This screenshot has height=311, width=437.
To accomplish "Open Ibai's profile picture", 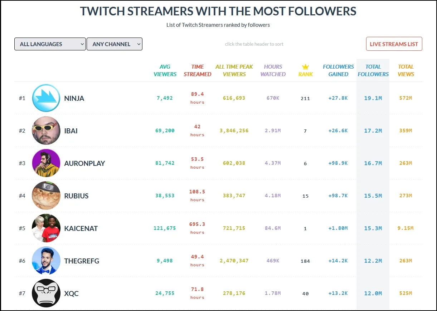I will pyautogui.click(x=46, y=130).
